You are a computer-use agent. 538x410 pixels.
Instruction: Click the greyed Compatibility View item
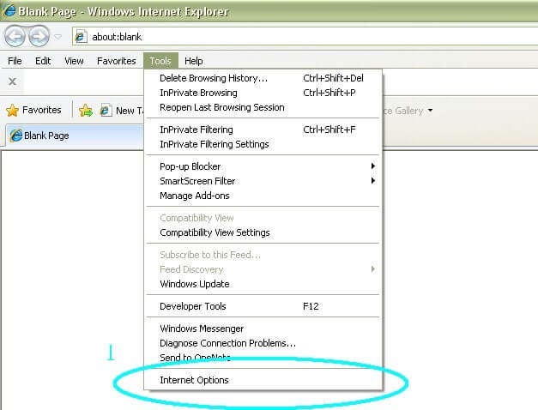[x=263, y=218]
